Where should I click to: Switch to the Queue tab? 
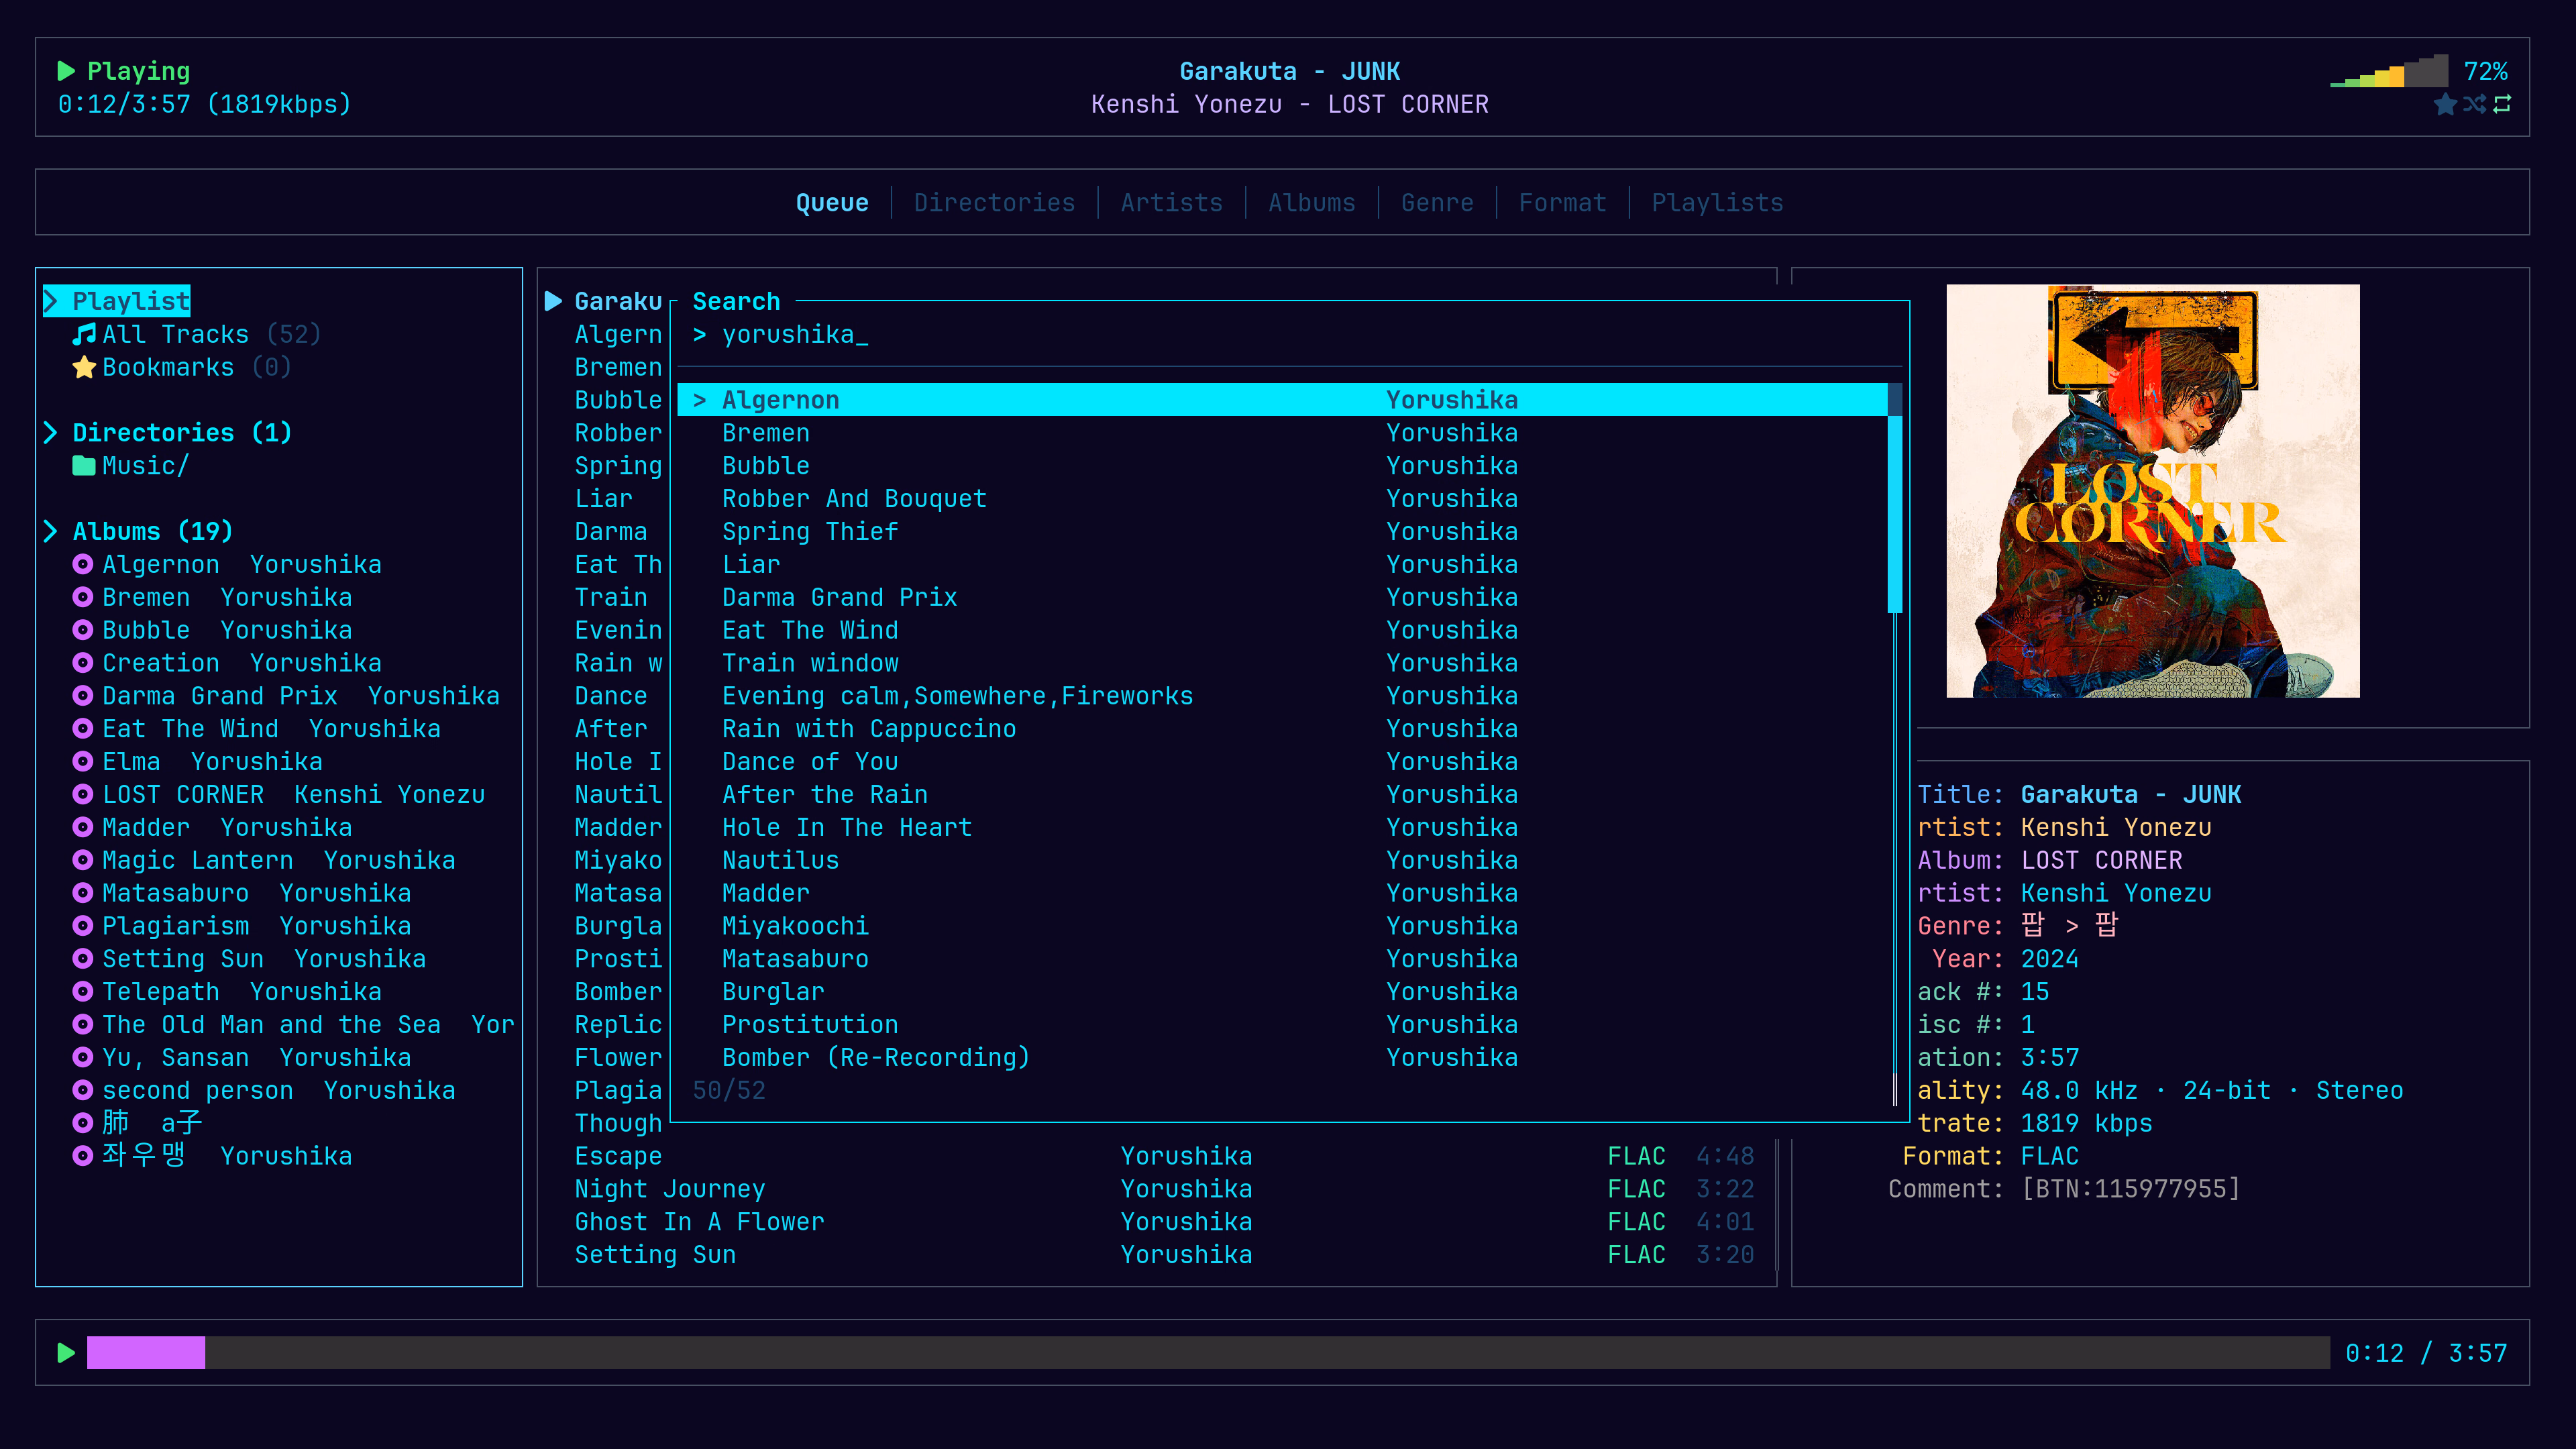832,203
